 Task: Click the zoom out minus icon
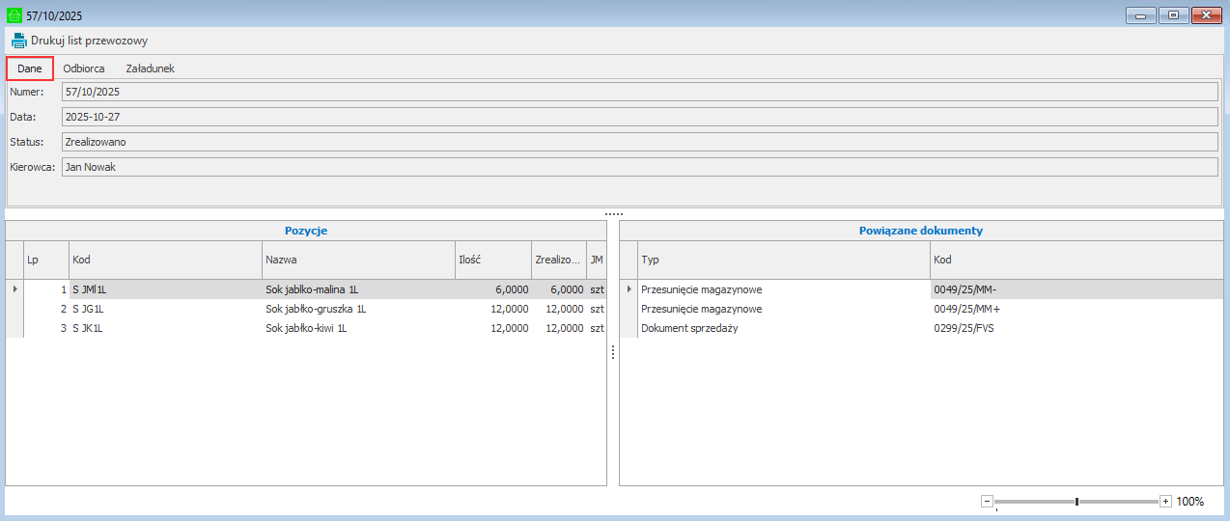pos(987,501)
